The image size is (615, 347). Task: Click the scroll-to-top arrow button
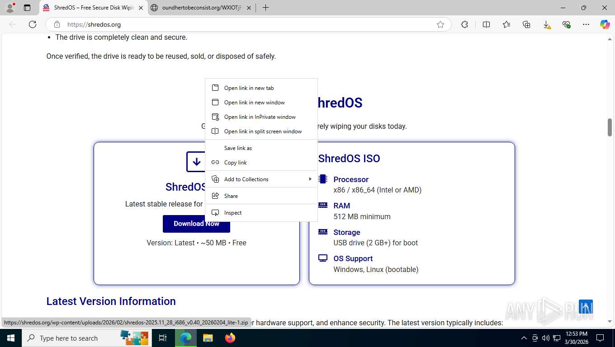point(586,307)
